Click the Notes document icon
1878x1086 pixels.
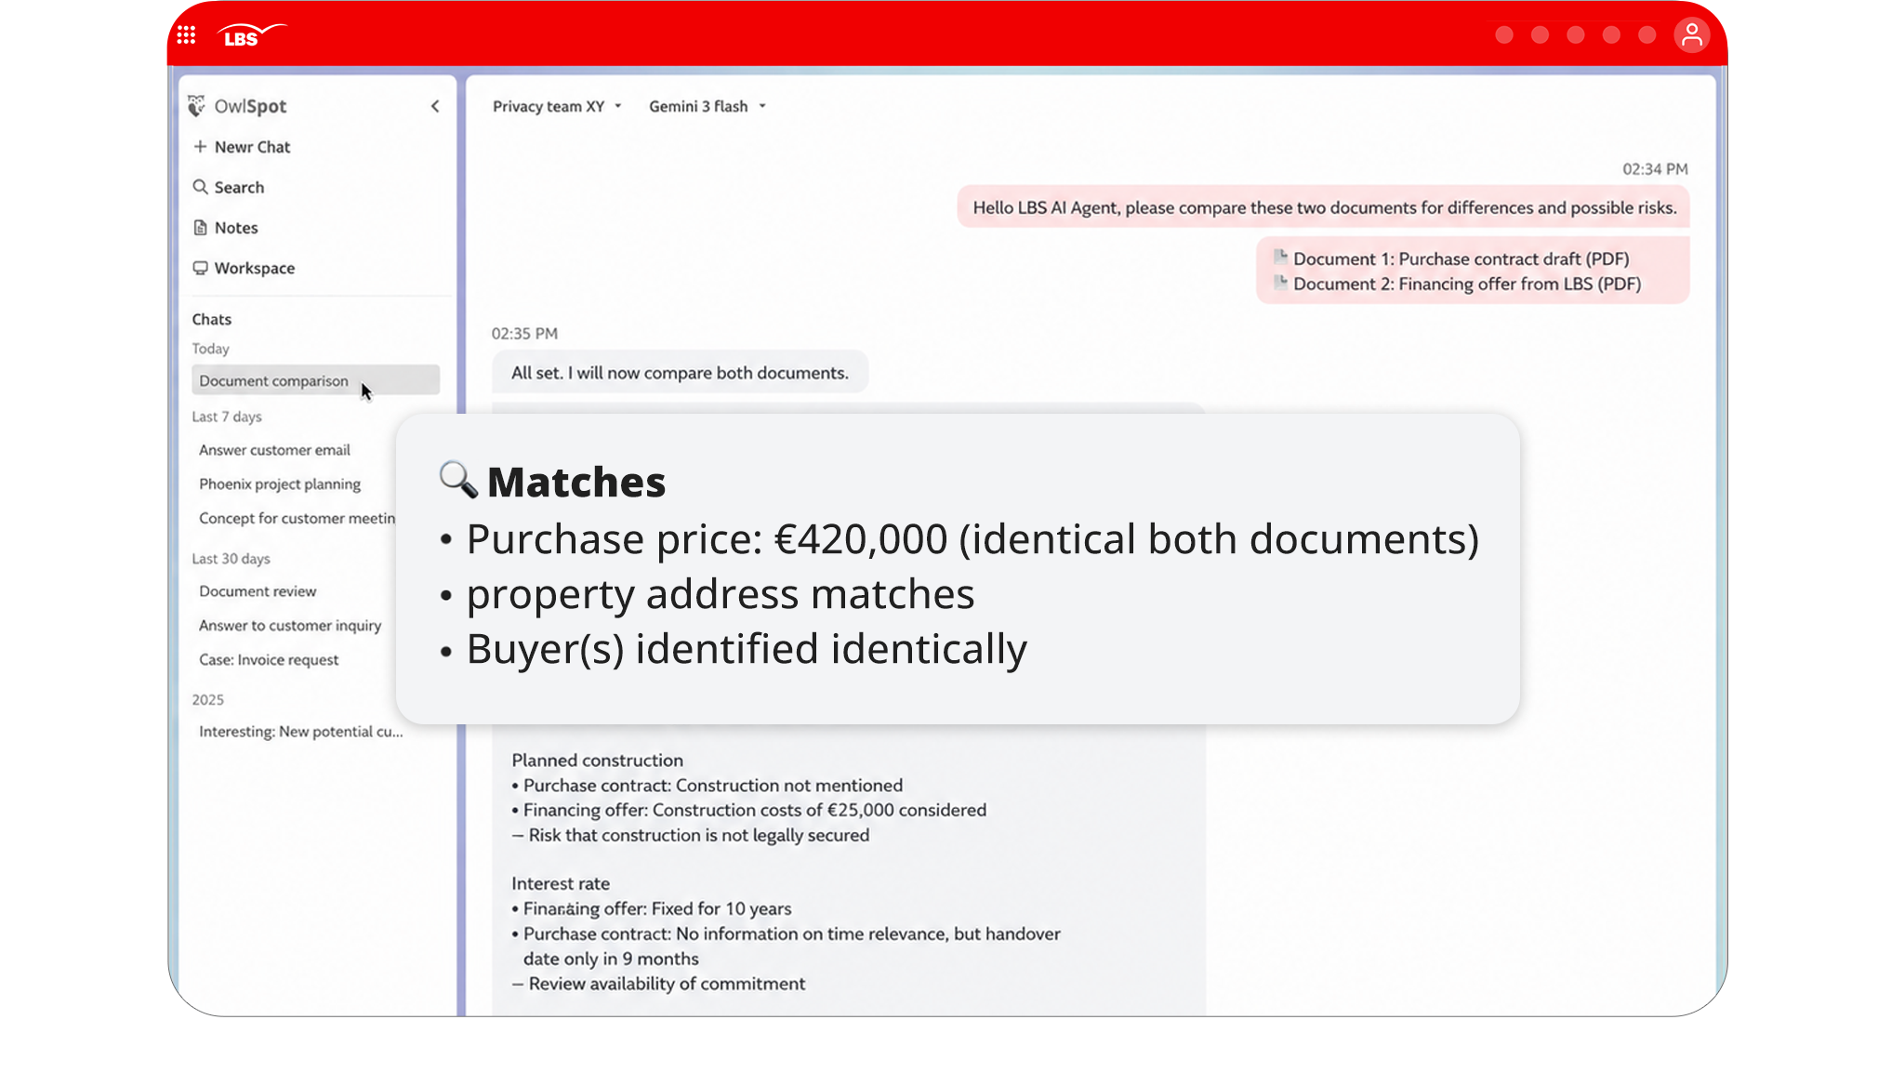pyautogui.click(x=200, y=228)
